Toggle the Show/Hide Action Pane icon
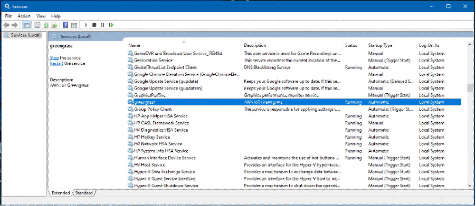 [74, 25]
